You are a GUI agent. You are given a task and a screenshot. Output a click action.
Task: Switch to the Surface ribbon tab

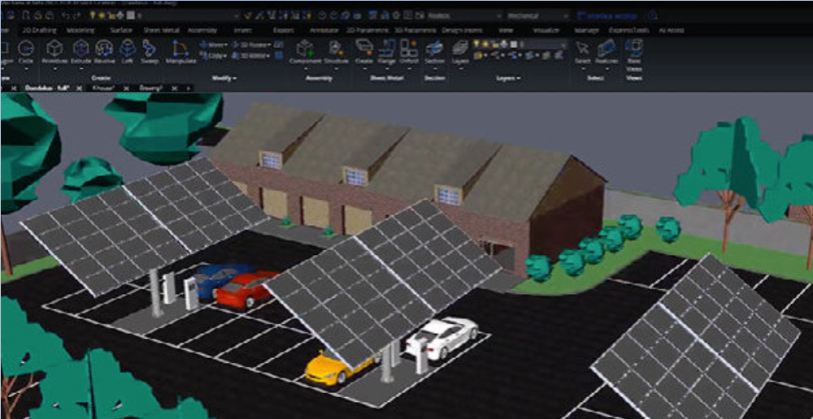tap(121, 31)
